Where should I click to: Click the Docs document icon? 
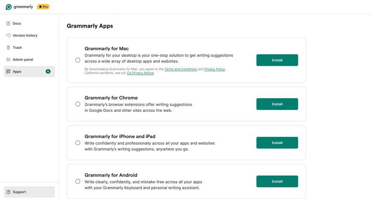[8, 23]
